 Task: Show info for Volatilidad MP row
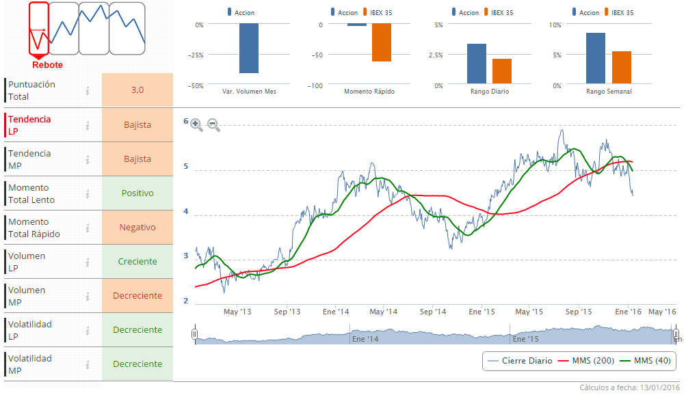[x=88, y=364]
